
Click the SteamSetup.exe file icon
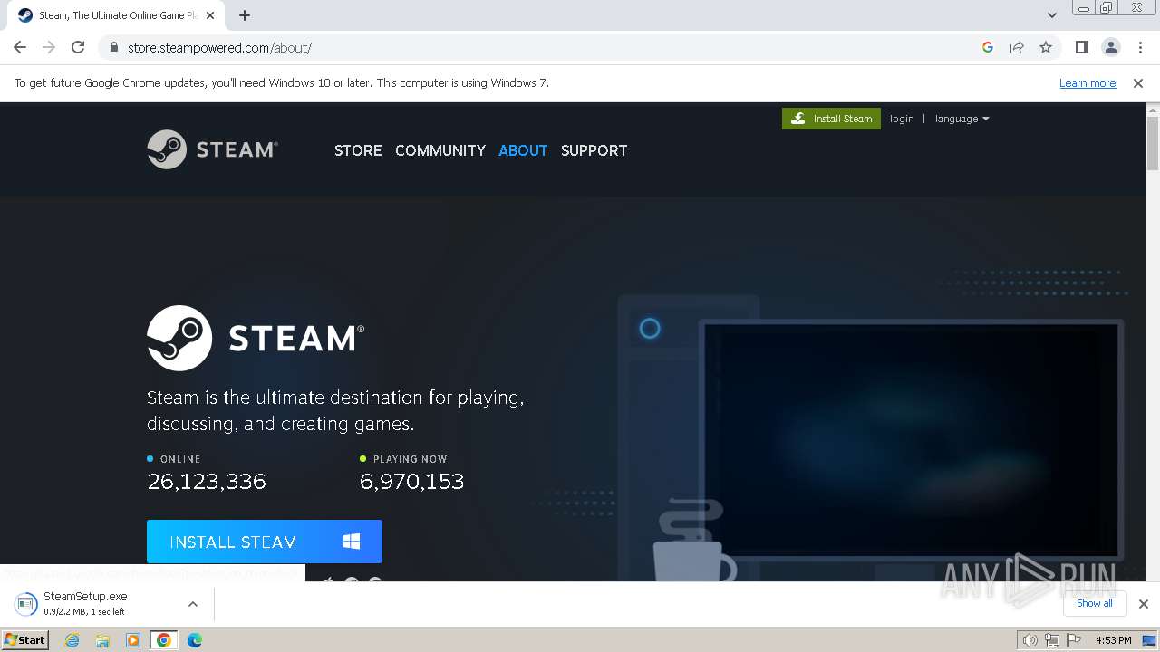(x=26, y=604)
